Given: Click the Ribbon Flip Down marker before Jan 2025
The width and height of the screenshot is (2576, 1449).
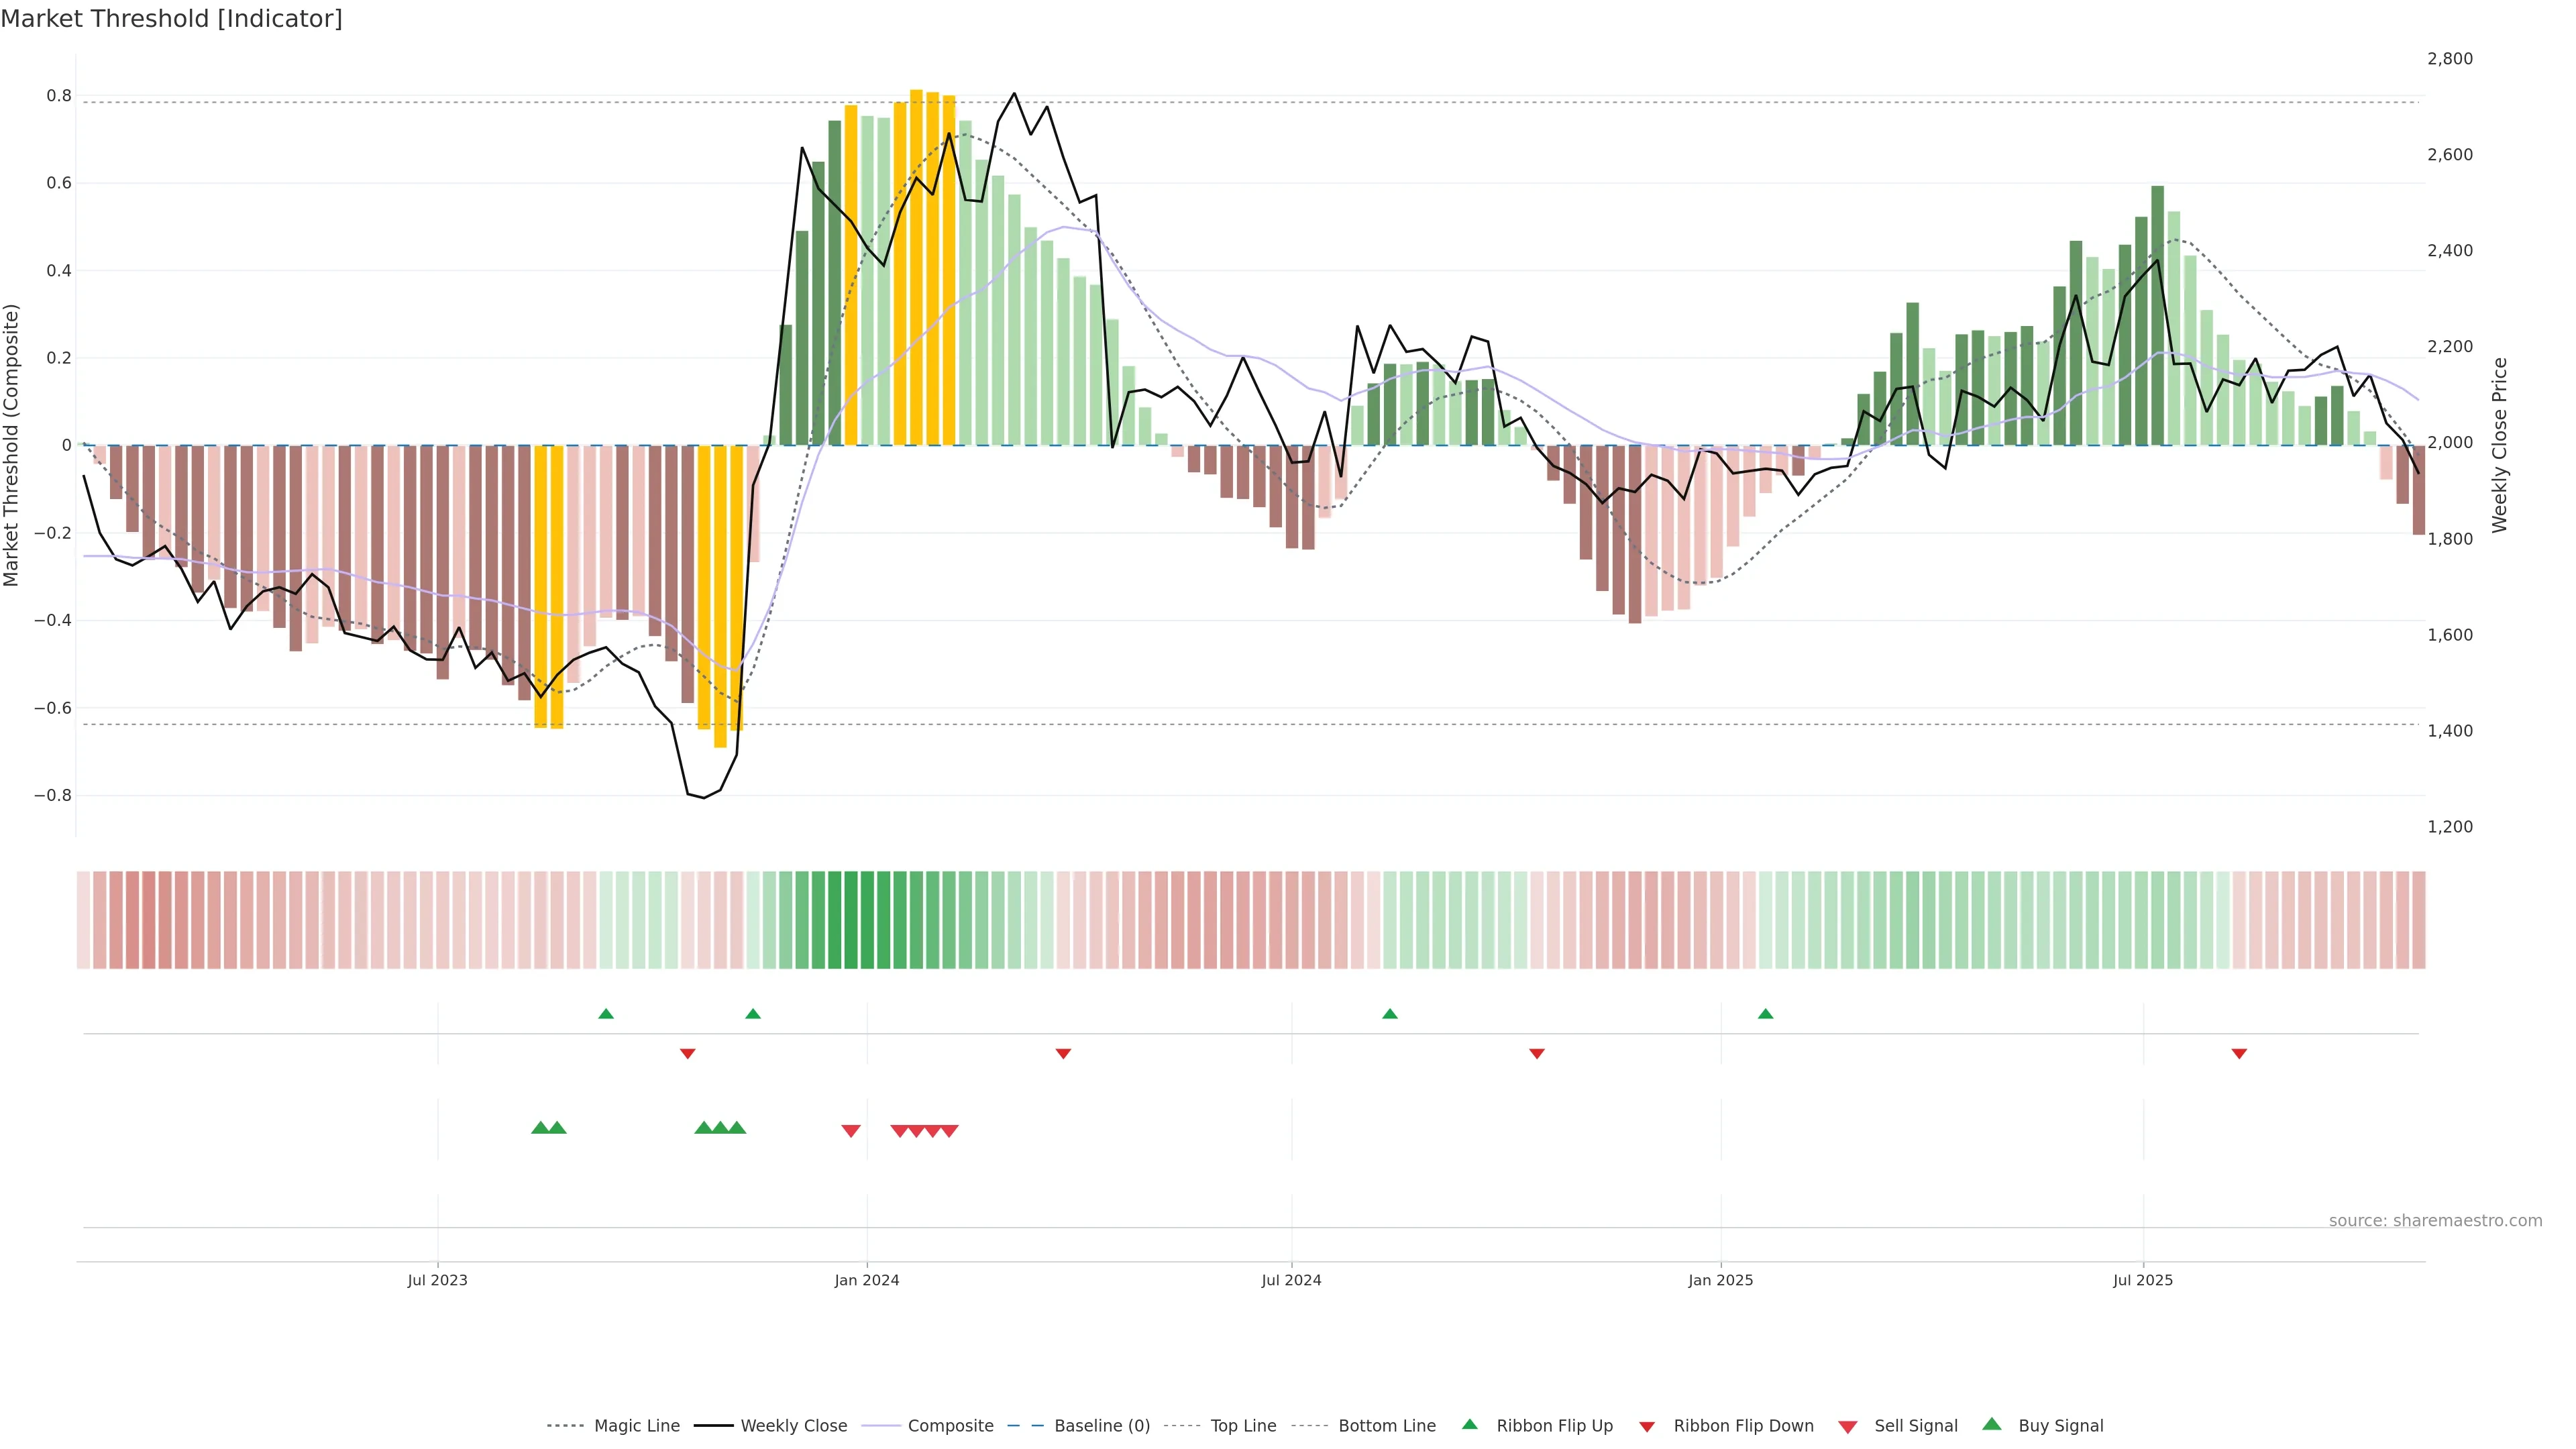Looking at the screenshot, I should 1537,1054.
